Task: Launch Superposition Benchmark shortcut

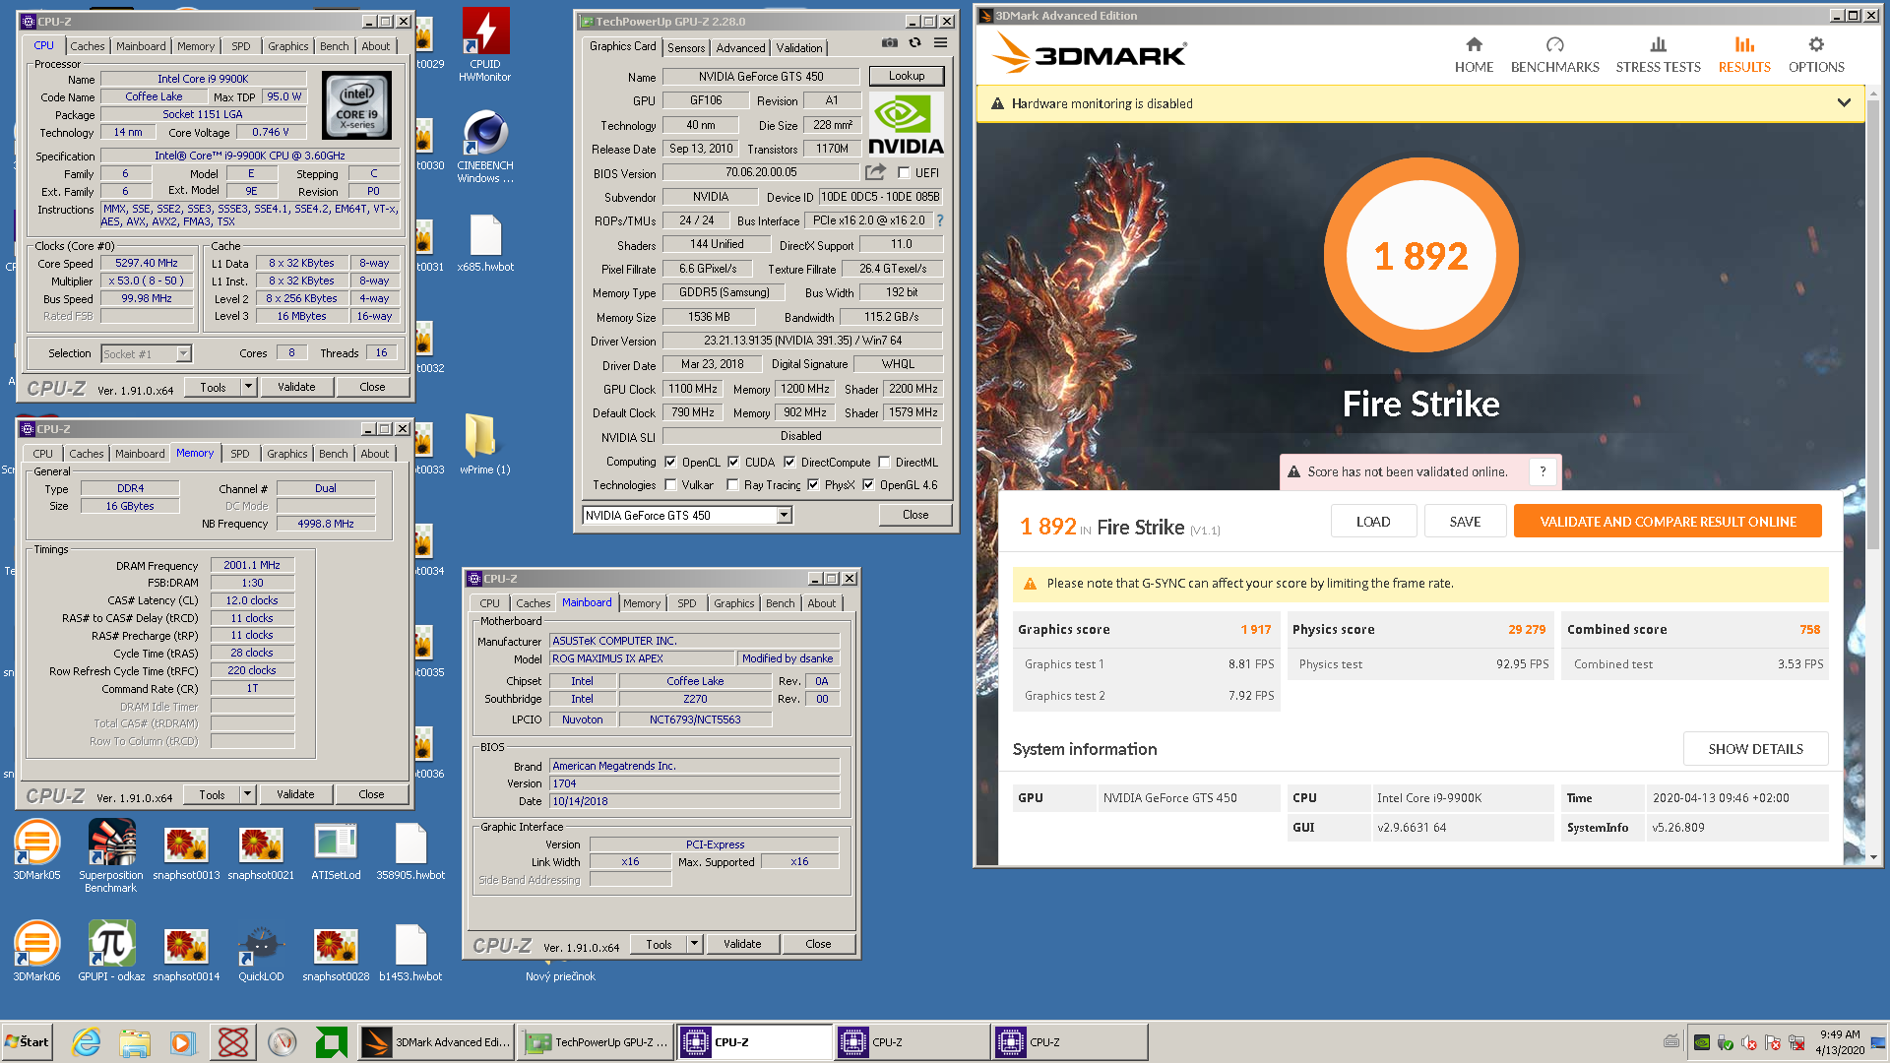Action: click(111, 856)
